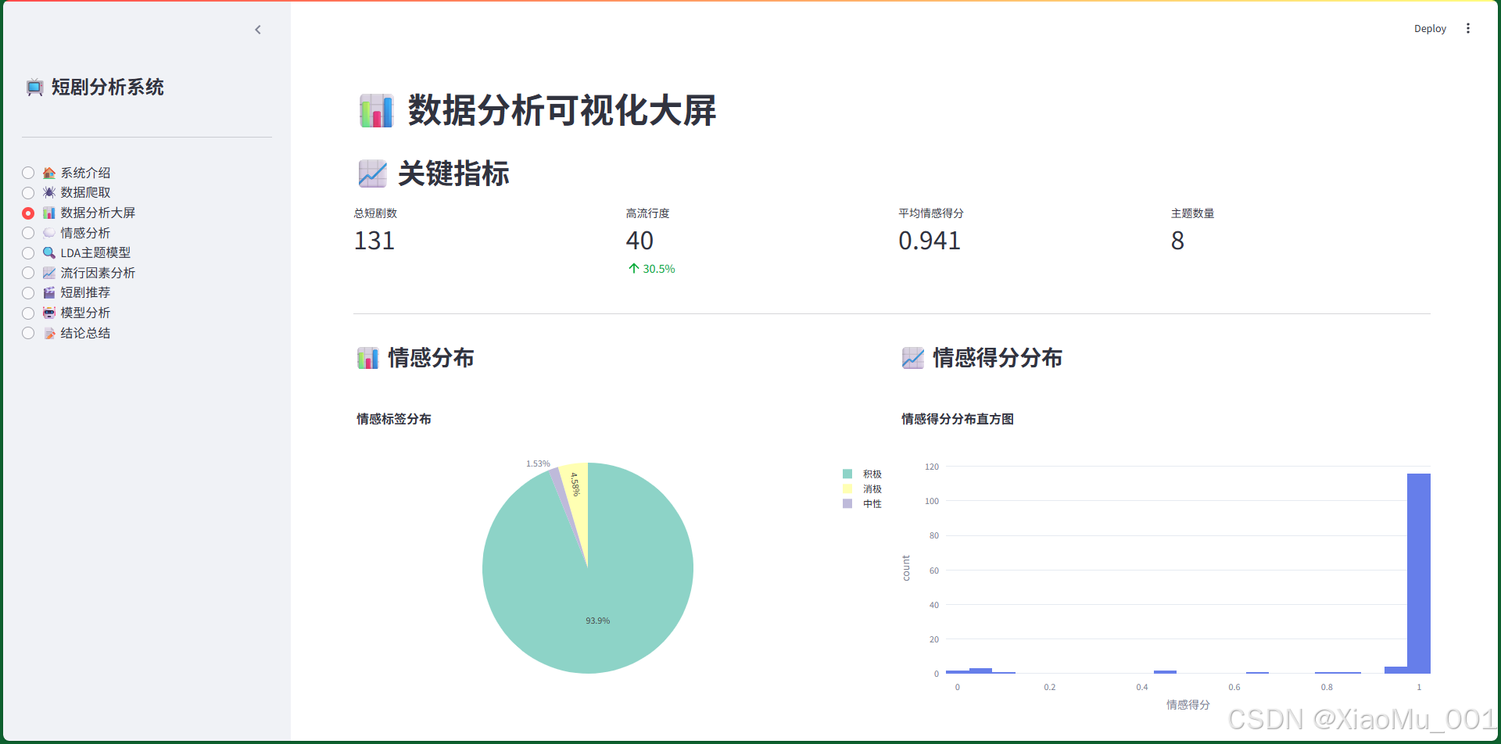Click the 1.53% pie label
This screenshot has height=744, width=1501.
pyautogui.click(x=538, y=463)
